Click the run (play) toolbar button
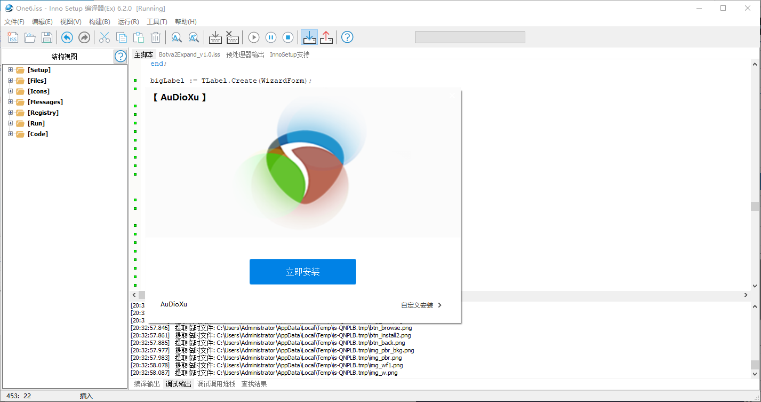761x402 pixels. [254, 37]
